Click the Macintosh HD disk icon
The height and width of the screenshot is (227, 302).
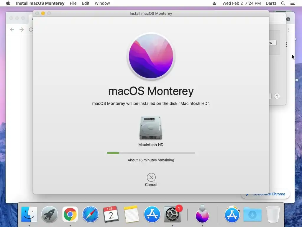click(151, 128)
